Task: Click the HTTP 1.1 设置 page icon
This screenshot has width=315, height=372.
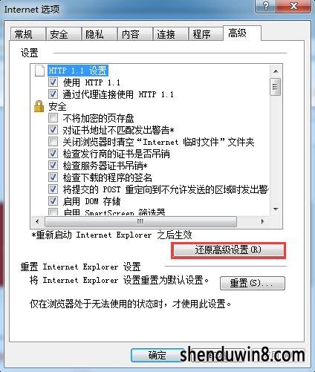Action: pos(39,71)
